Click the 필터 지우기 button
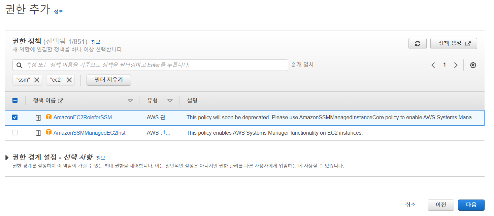The width and height of the screenshot is (494, 216). pyautogui.click(x=109, y=80)
